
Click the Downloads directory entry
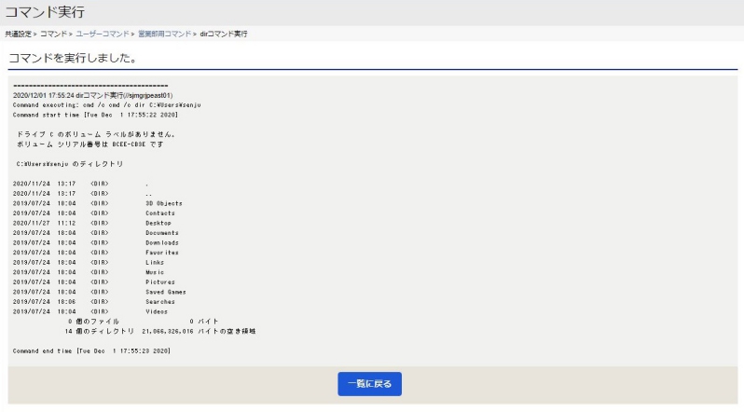tap(162, 242)
